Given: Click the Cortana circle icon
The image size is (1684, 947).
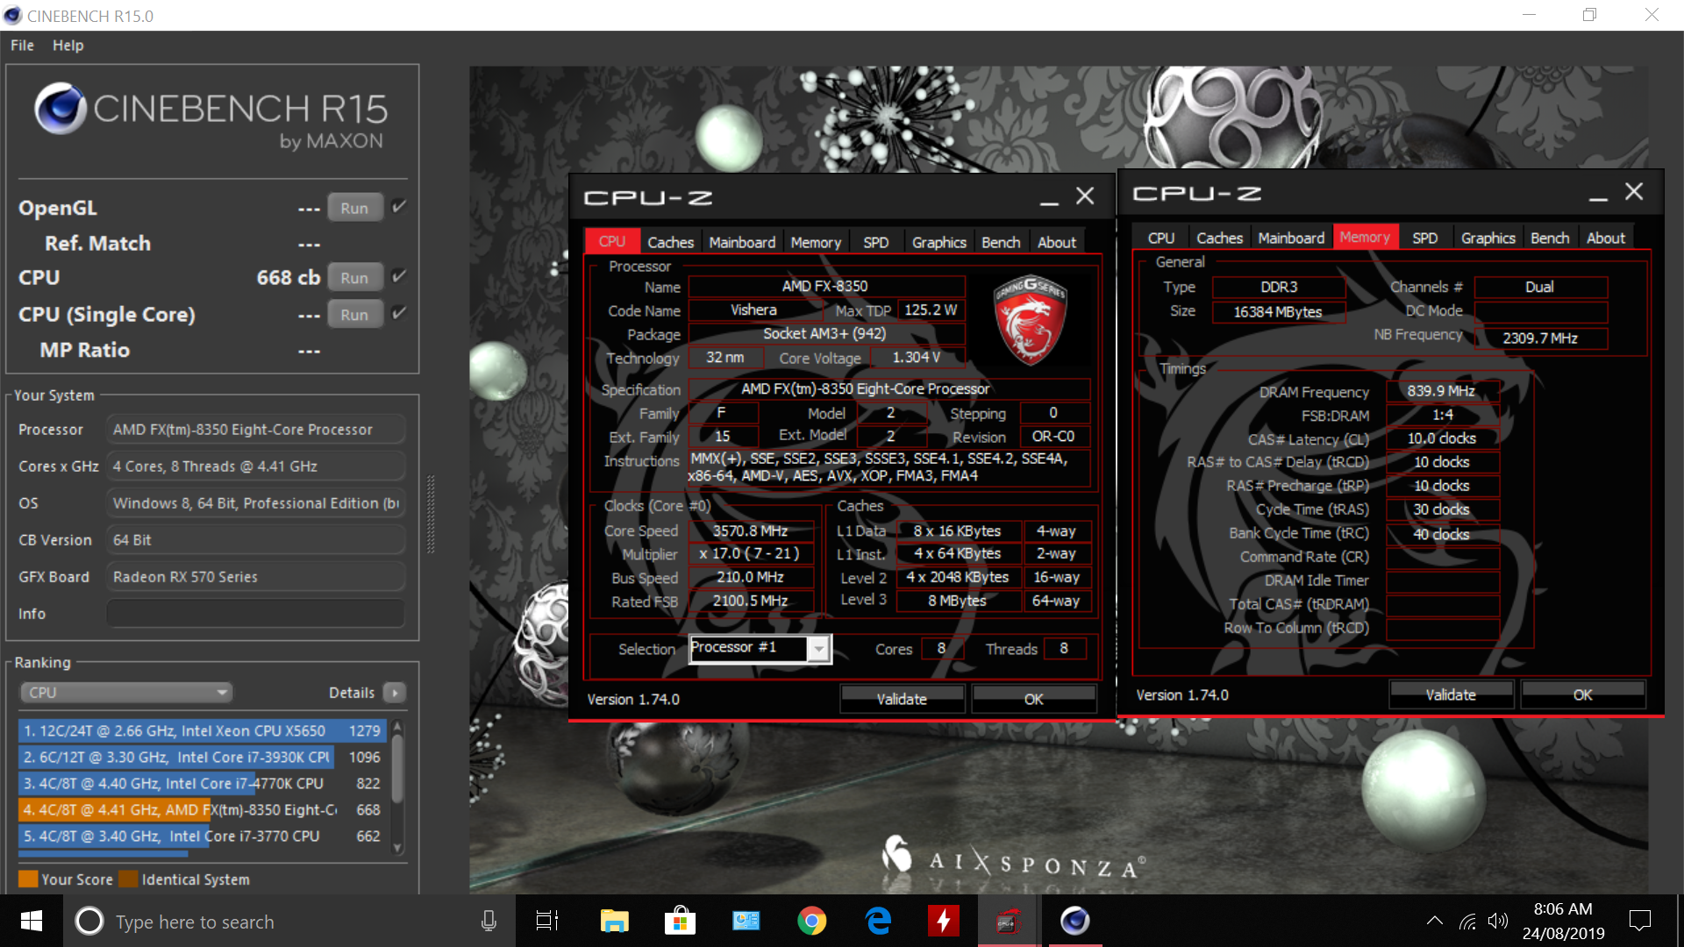Looking at the screenshot, I should point(89,921).
